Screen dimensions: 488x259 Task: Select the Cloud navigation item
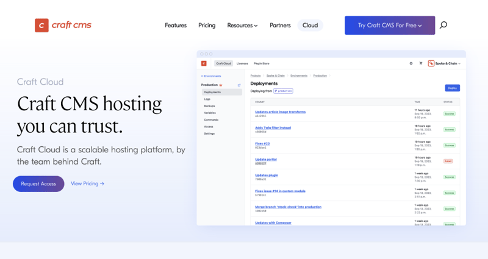pyautogui.click(x=310, y=26)
